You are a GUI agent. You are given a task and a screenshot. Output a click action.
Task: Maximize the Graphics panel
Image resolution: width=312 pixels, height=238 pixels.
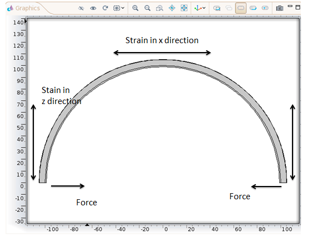(x=298, y=7)
